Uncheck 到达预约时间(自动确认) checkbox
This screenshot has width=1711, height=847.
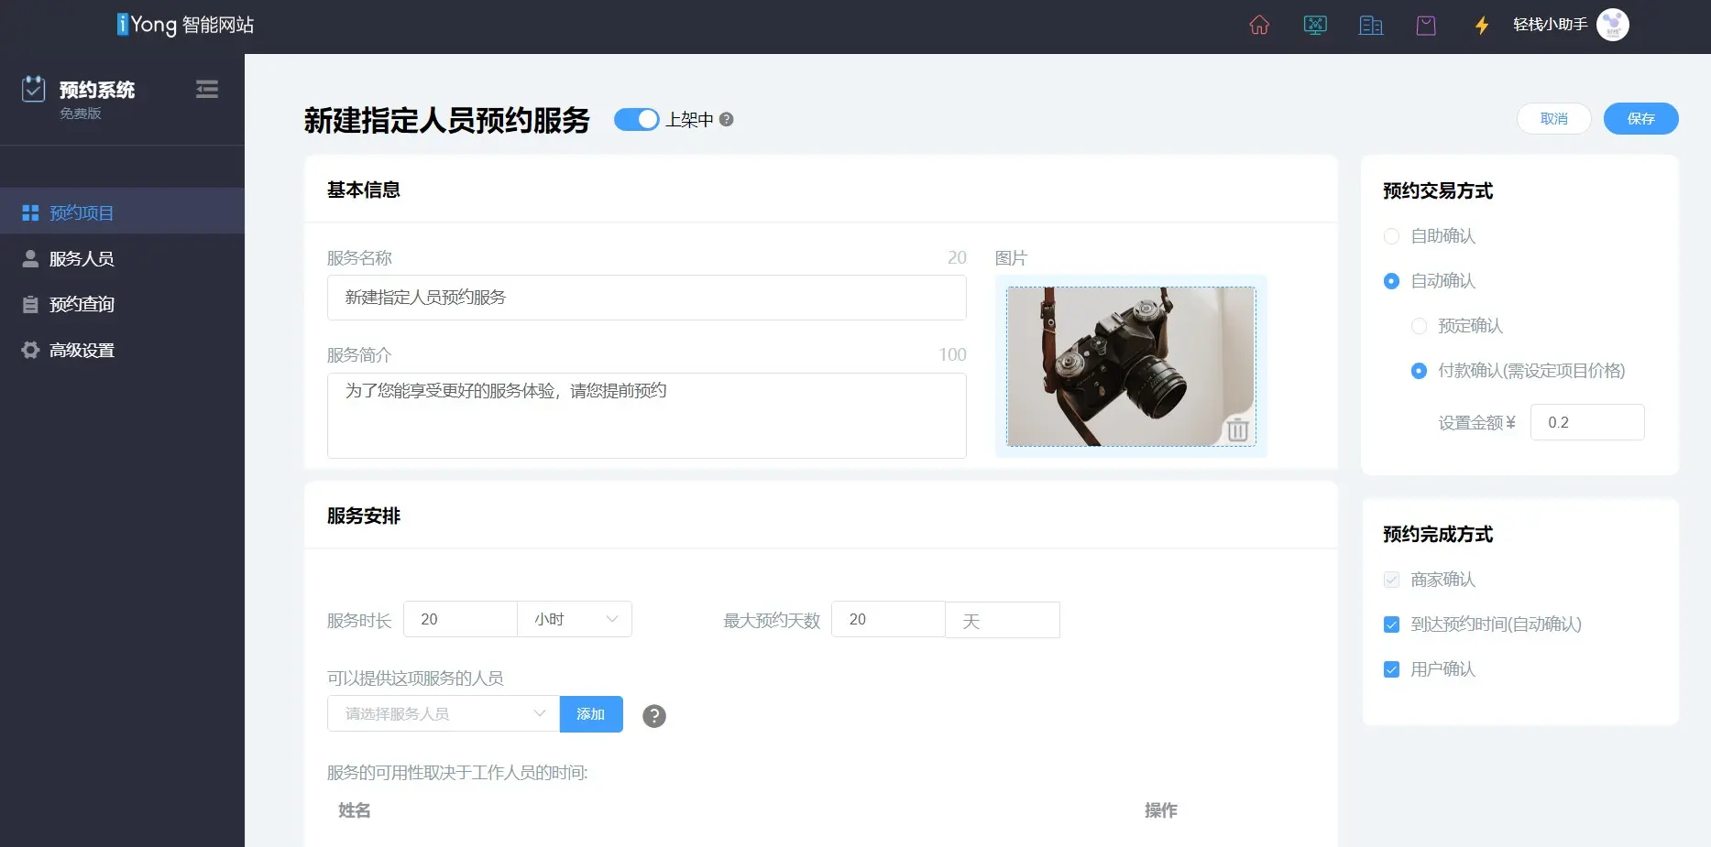click(x=1391, y=624)
